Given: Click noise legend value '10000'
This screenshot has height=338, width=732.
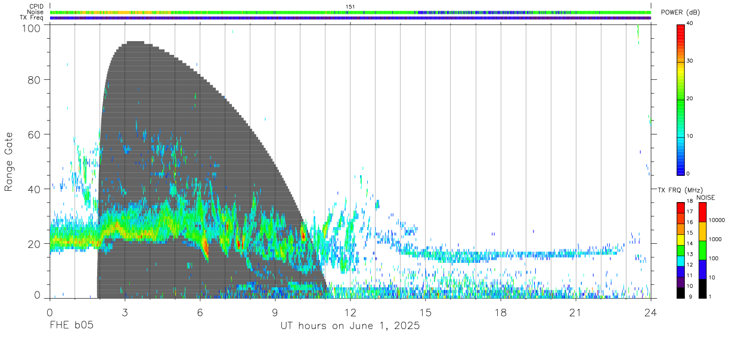Looking at the screenshot, I should [x=717, y=220].
